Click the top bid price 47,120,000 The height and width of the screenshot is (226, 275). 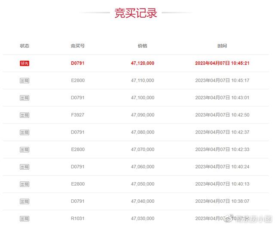[143, 63]
